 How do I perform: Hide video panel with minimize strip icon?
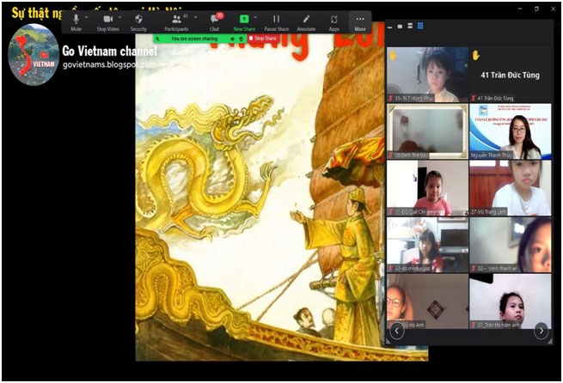(390, 27)
